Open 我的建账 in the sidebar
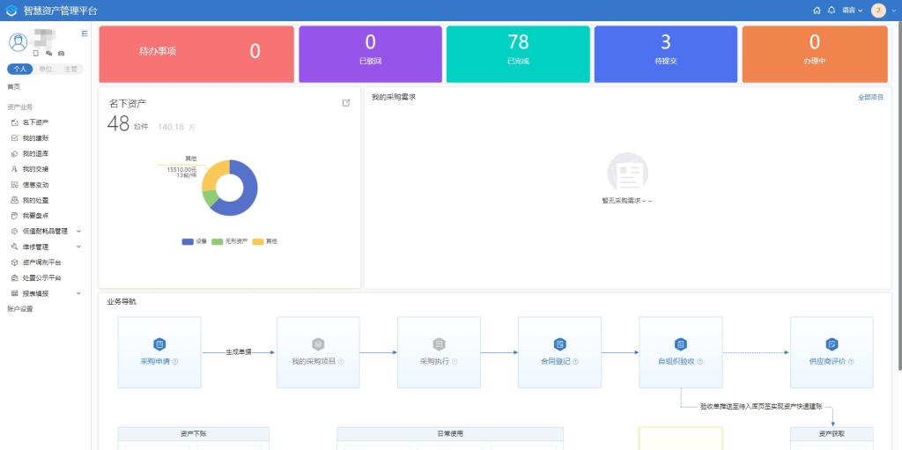Viewport: 902px width, 450px height. (35, 138)
